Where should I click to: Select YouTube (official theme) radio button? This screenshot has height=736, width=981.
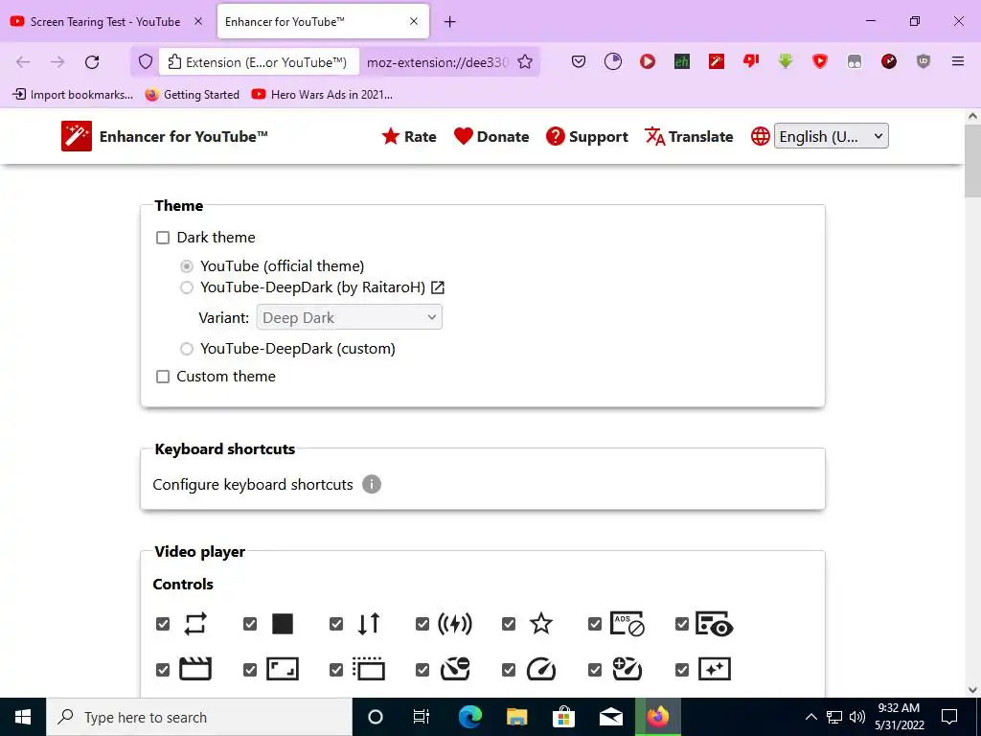point(187,266)
